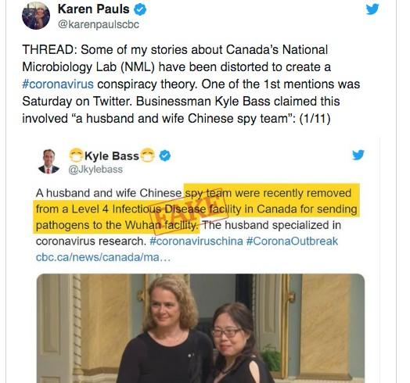The image size is (410, 383).
Task: Open the @karenpaulscbc handle
Action: pyautogui.click(x=99, y=24)
